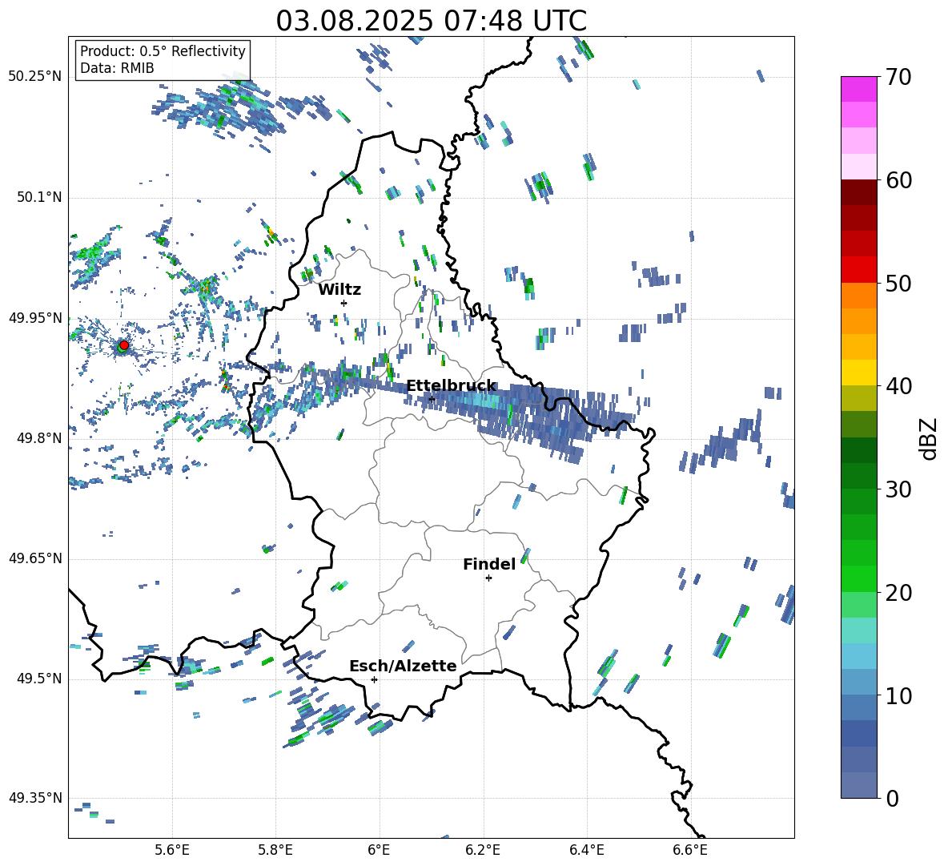Click the Data: RMIB text
This screenshot has height=866, width=948.
[117, 68]
